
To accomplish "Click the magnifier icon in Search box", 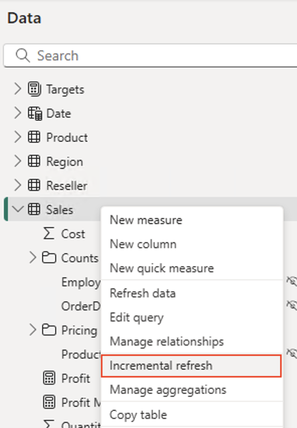I will [23, 55].
